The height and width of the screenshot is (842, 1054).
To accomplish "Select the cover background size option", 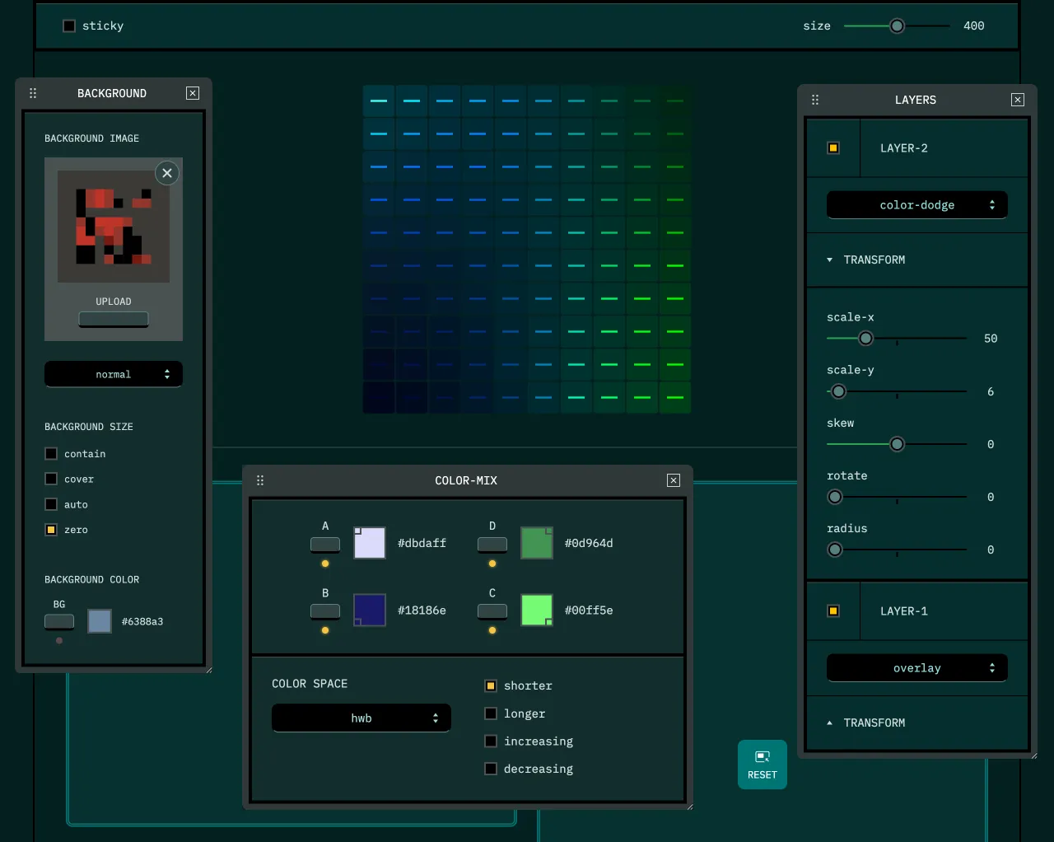I will (51, 479).
